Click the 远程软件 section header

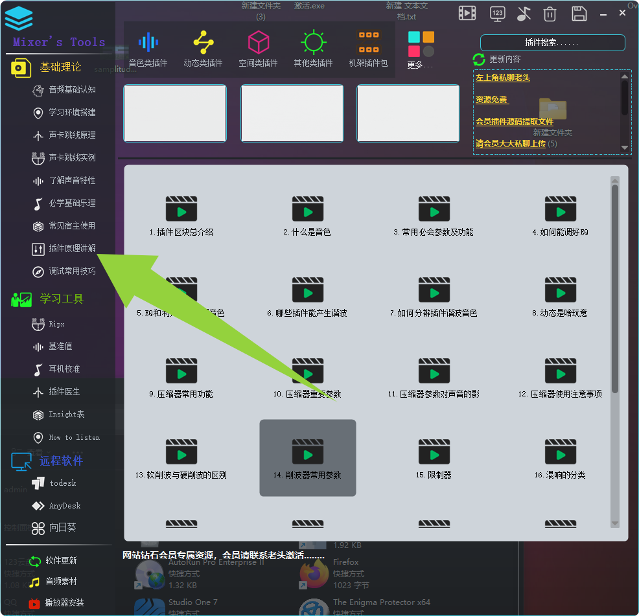(47, 461)
